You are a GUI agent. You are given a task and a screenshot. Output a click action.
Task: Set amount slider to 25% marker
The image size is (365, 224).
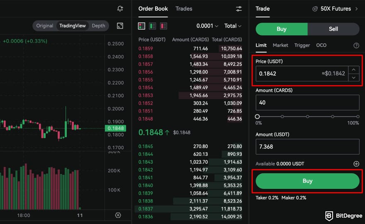tap(282, 117)
